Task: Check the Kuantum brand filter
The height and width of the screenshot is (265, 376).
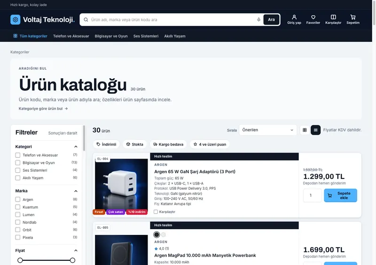Action: (x=18, y=207)
